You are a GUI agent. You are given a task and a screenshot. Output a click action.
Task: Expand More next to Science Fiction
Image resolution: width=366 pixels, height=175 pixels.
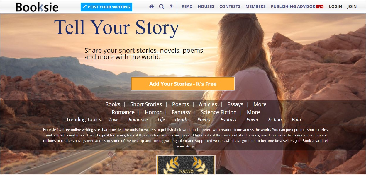(x=253, y=112)
